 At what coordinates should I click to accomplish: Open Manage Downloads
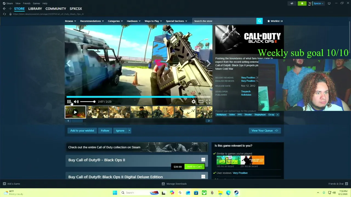(x=174, y=184)
